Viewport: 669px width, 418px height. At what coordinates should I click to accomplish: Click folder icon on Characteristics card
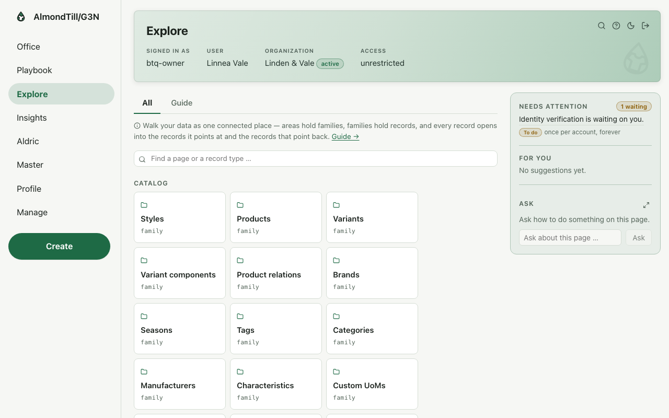point(240,371)
